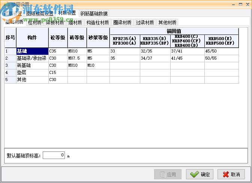Click the 41/45 anchorage value cell
The image size is (252, 183).
click(x=187, y=58)
